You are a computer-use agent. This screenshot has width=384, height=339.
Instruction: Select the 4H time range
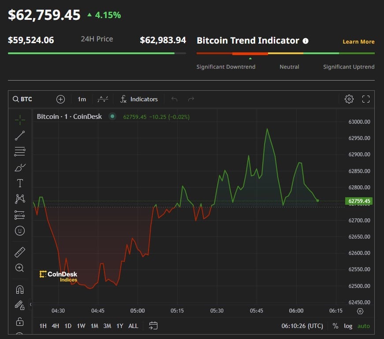point(56,326)
